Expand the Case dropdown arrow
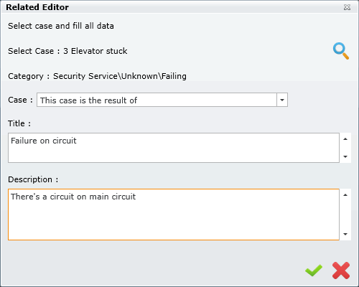This screenshot has height=287, width=359. [x=282, y=100]
